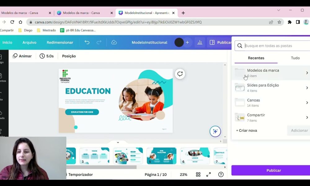This screenshot has width=310, height=186.
Task: Add collaborator with the plus icon
Action: [187, 42]
